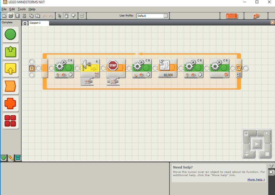The height and width of the screenshot is (195, 275).
Task: Show the program map magnifier tab
Action: point(271,173)
